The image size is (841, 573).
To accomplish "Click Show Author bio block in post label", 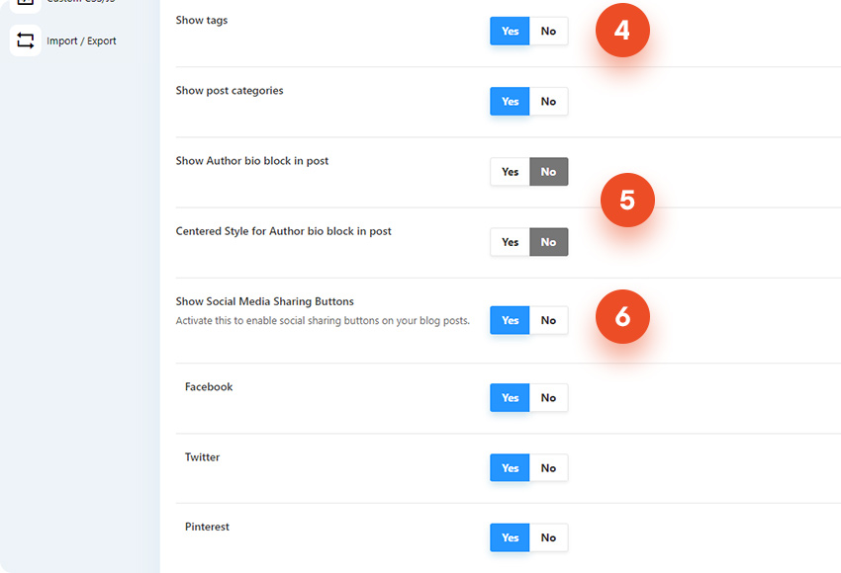I will (252, 161).
